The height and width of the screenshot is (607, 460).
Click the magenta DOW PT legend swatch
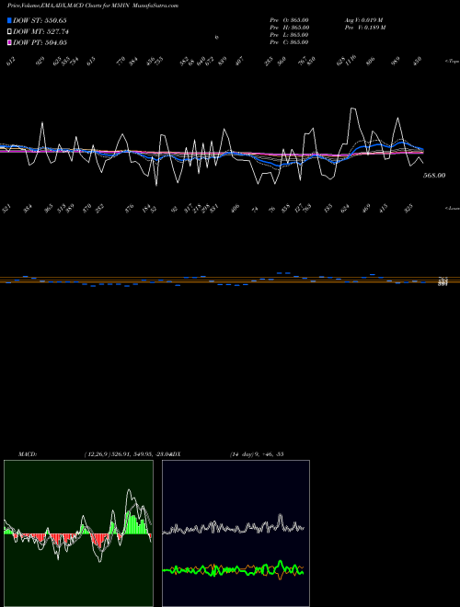tap(10, 42)
